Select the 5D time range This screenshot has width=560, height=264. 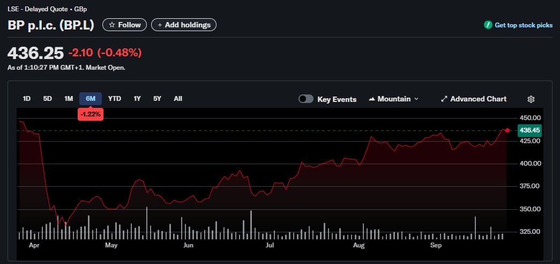48,99
